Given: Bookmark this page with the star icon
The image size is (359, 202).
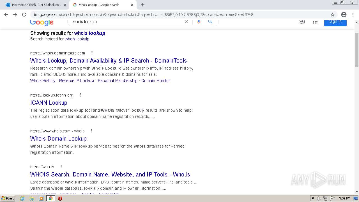Looking at the screenshot, I should (333, 15).
